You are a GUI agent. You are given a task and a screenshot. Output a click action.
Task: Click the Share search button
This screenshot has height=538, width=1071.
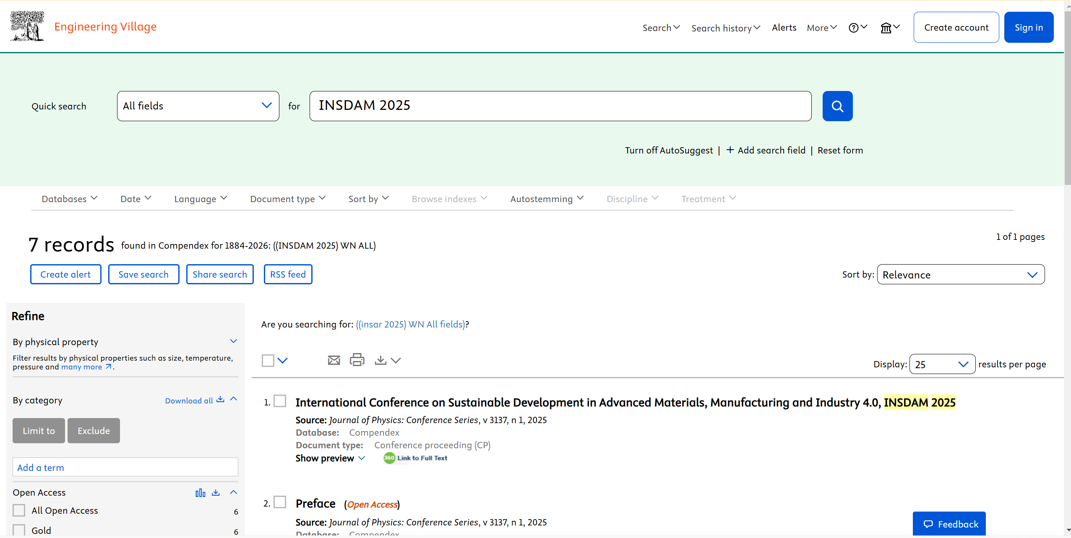click(220, 274)
